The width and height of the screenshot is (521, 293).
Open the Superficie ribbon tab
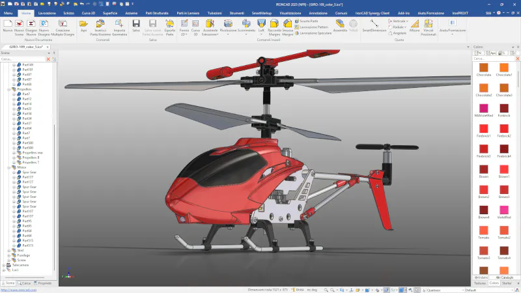tap(110, 13)
